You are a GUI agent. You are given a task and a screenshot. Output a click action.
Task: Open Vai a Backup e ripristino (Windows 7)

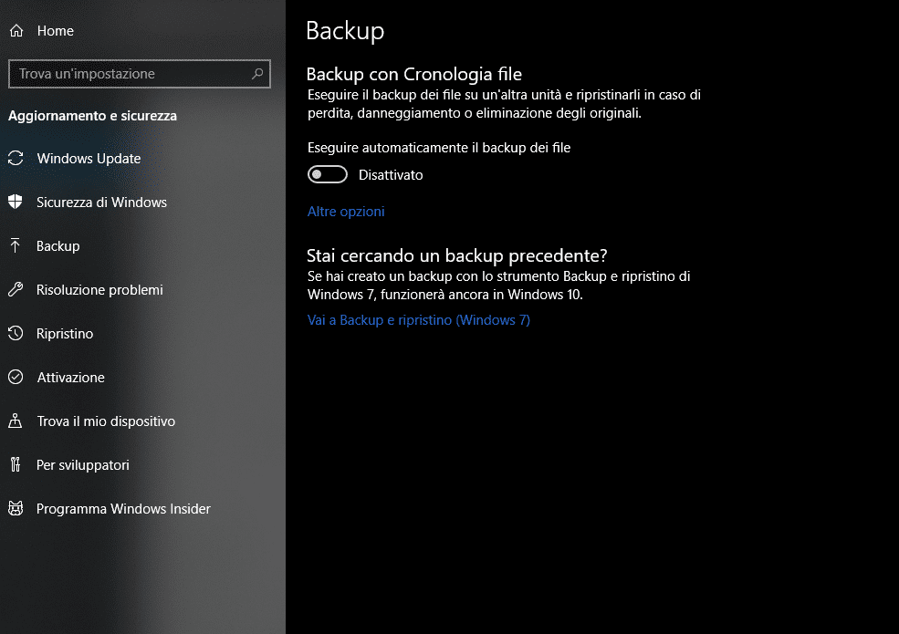(419, 320)
